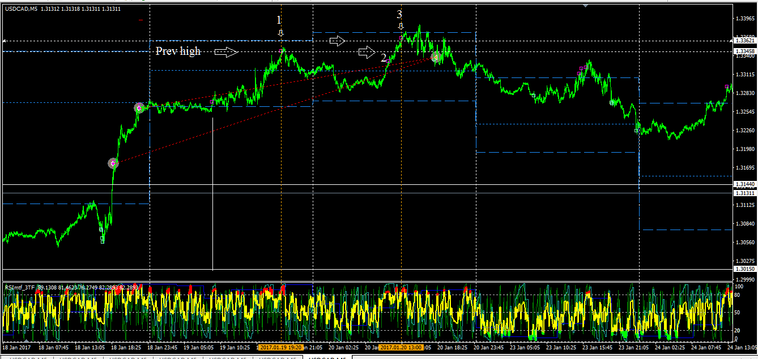Click the chart shift triangle marker at top

point(586,5)
